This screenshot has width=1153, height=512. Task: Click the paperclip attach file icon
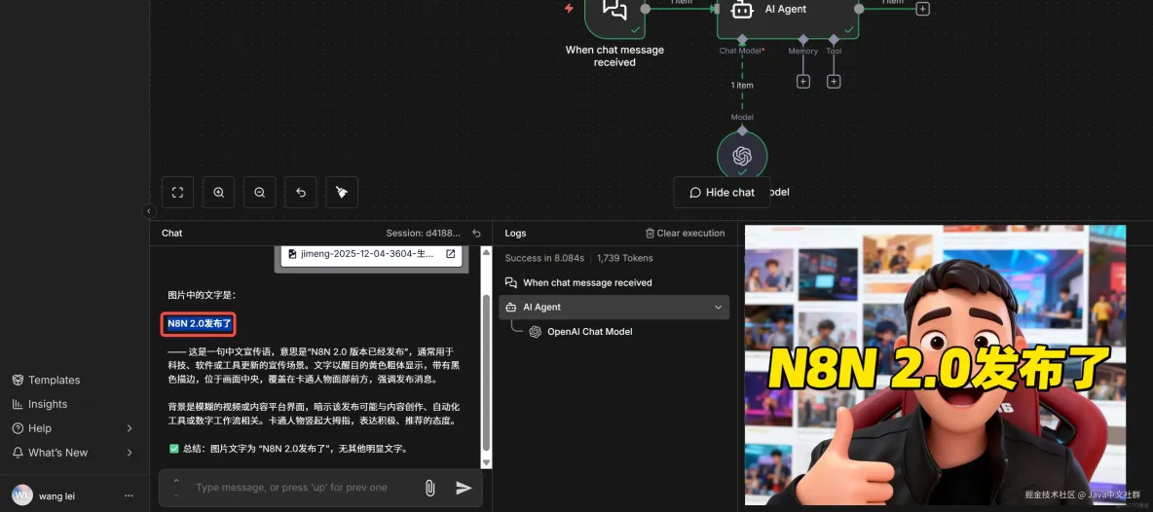click(430, 488)
